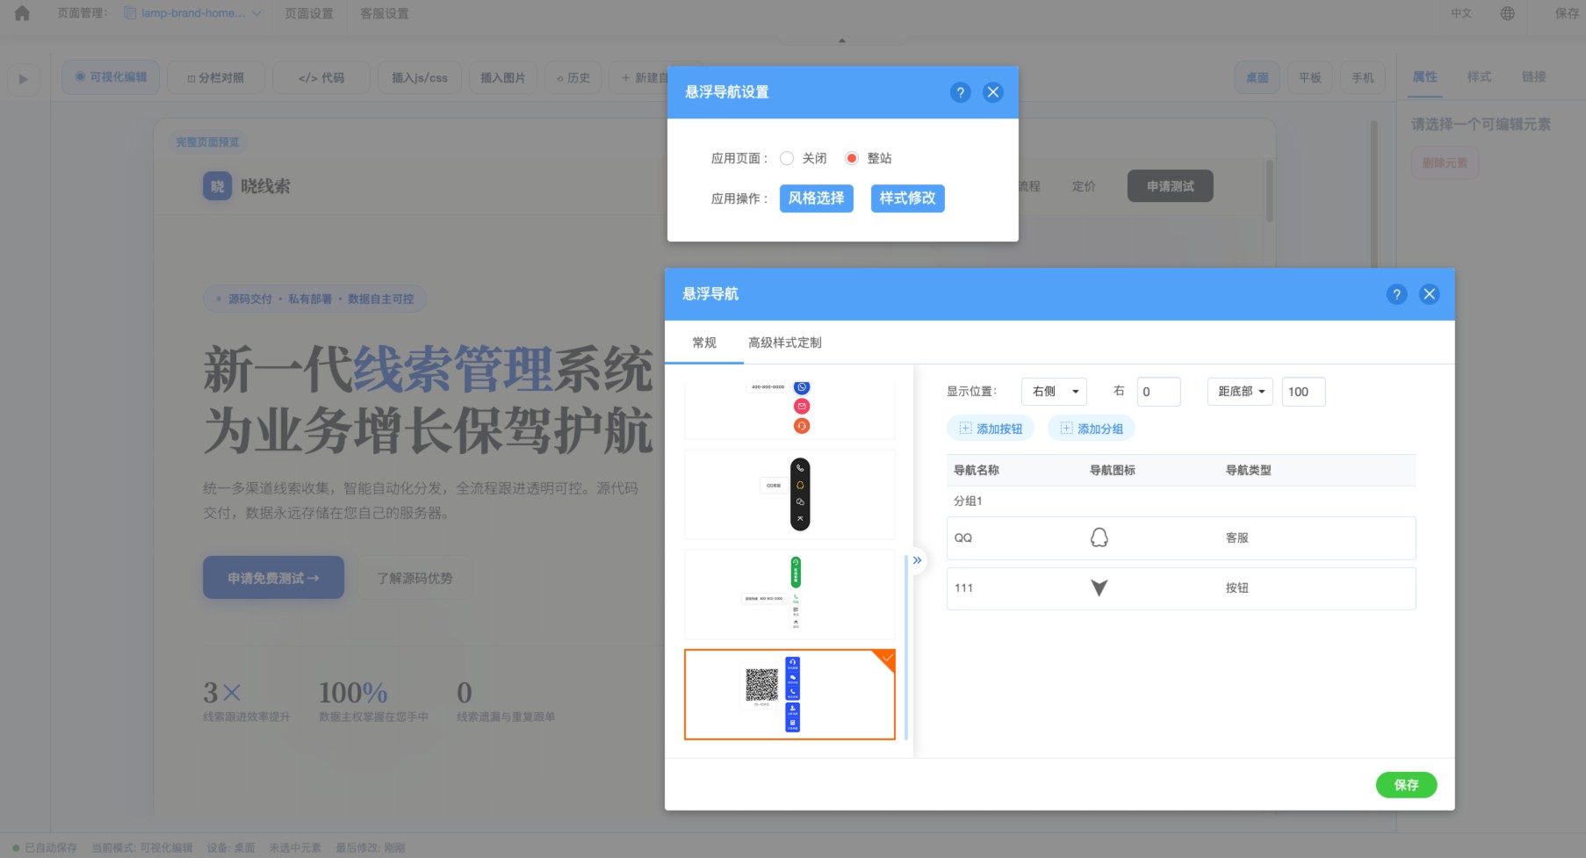The width and height of the screenshot is (1586, 858).
Task: Click 插入js/css toolbar button
Action: point(420,77)
